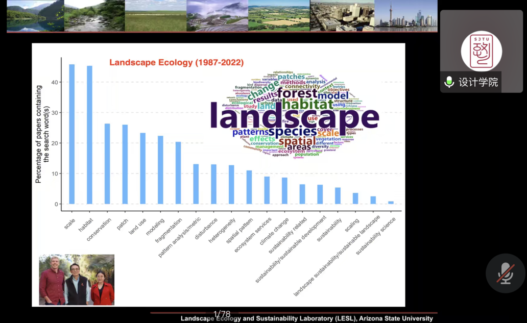Image resolution: width=527 pixels, height=323 pixels.
Task: Click the SJTU circular avatar logo
Action: click(481, 51)
